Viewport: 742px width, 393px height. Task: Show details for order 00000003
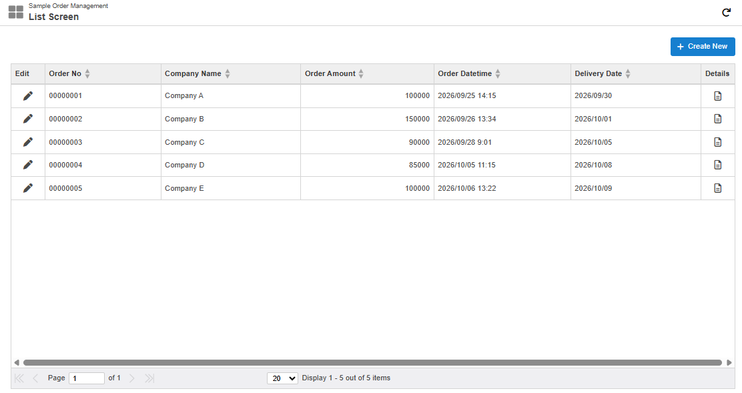[717, 142]
